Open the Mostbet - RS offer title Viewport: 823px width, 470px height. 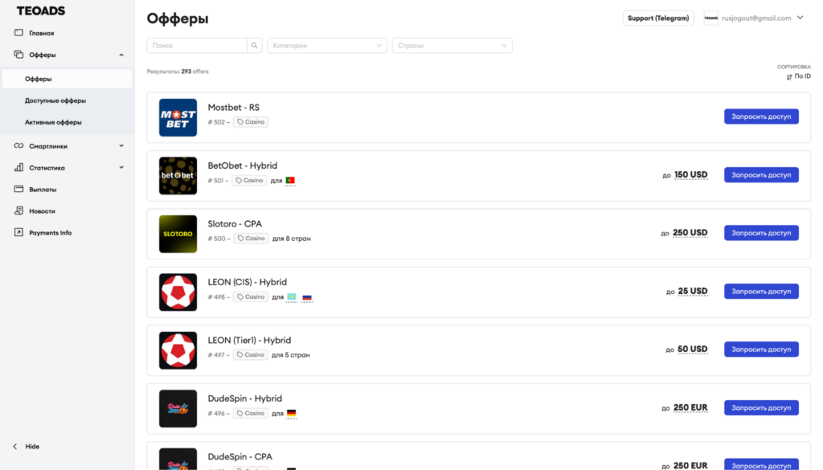point(234,107)
